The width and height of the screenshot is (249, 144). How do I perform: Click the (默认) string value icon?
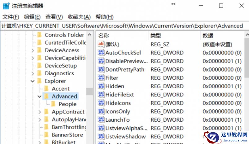(101, 44)
